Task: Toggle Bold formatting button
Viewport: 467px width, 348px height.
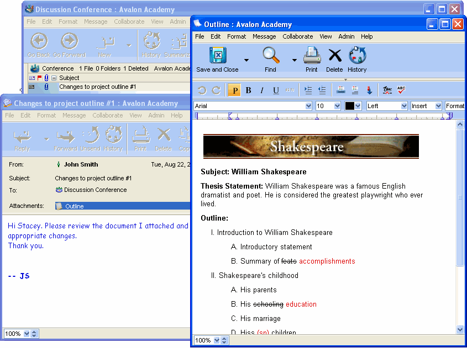Action: tap(248, 90)
